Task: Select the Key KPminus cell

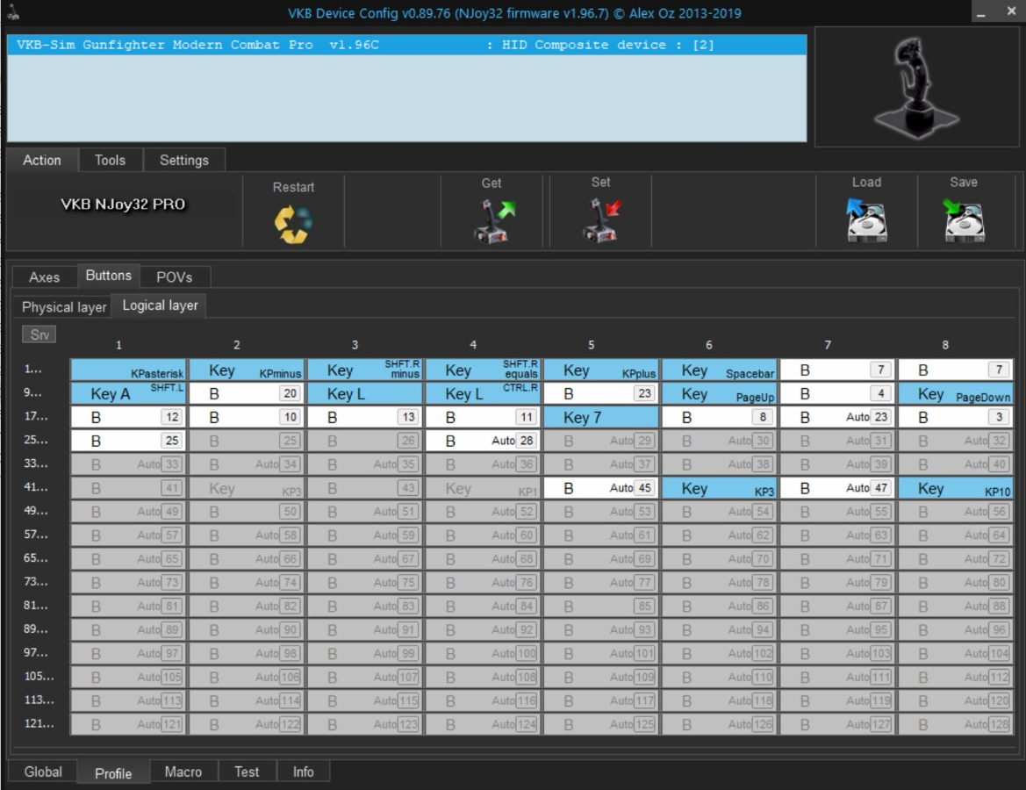Action: tap(247, 370)
